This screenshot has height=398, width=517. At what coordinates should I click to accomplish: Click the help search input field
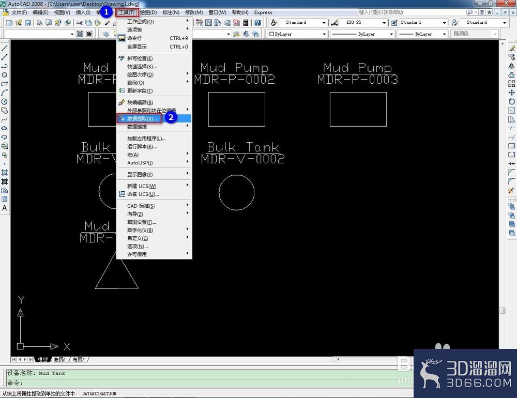pyautogui.click(x=412, y=12)
